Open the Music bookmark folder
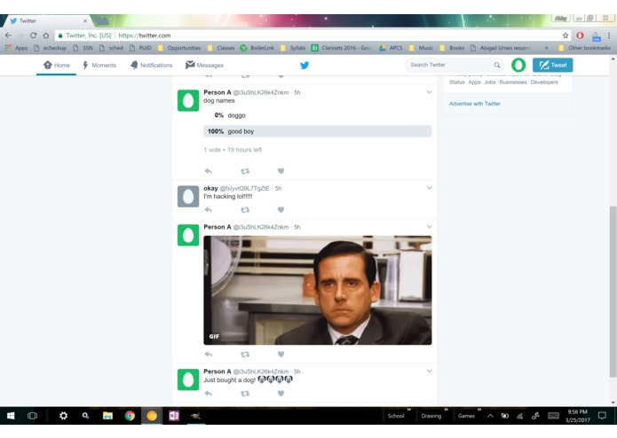The image size is (617, 438). [422, 48]
